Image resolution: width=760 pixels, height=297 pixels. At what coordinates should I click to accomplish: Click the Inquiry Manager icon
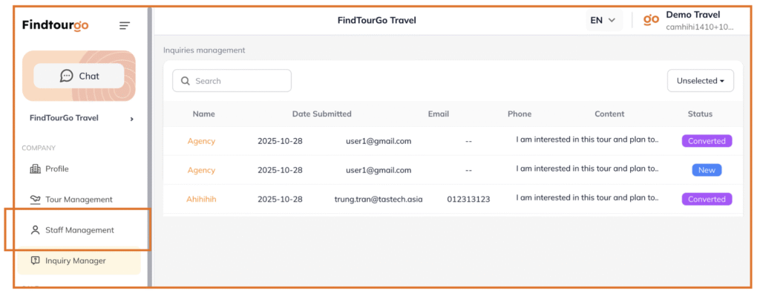[x=35, y=261]
